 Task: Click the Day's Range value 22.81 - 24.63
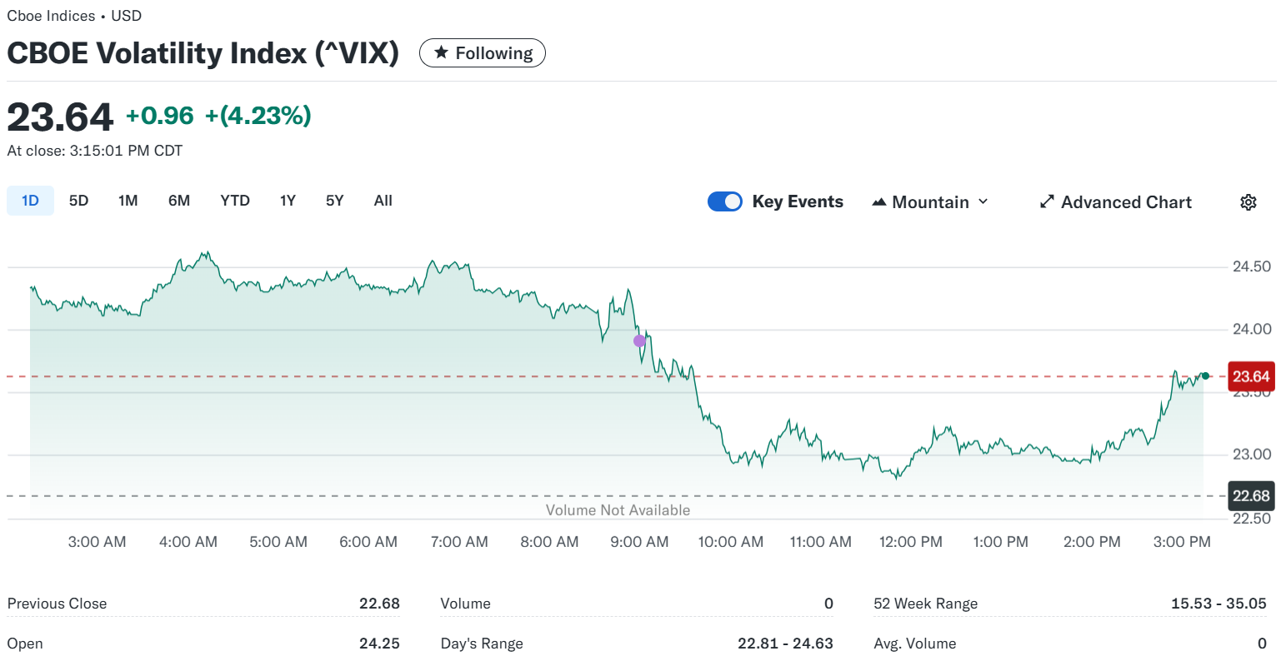(785, 644)
